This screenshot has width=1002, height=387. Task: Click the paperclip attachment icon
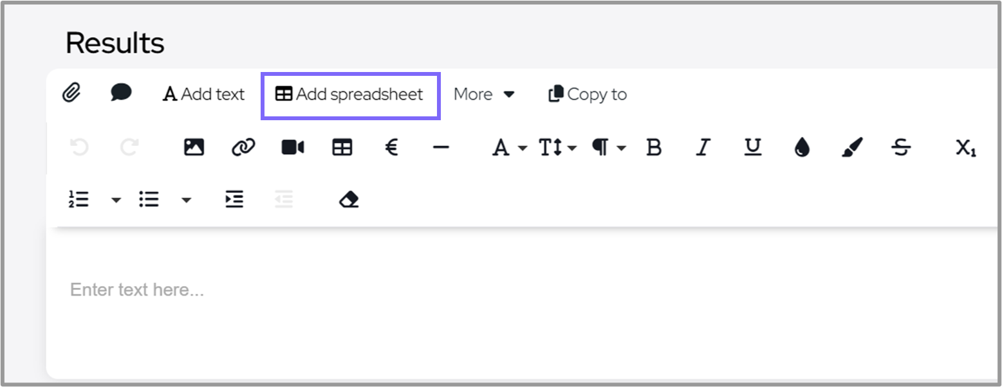point(71,94)
